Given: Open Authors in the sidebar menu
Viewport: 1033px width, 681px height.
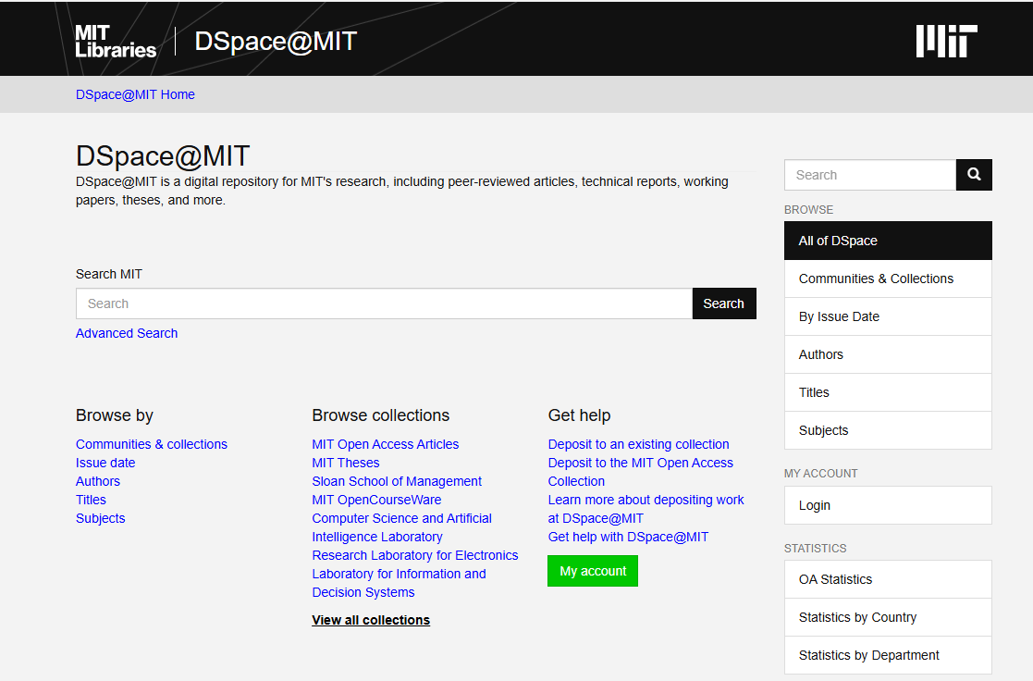Looking at the screenshot, I should (888, 354).
